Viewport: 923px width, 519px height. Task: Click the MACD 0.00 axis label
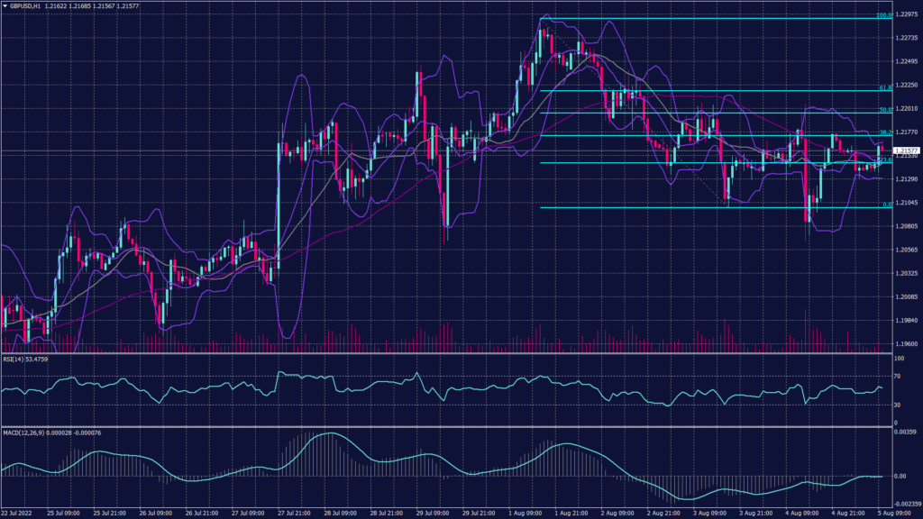click(x=901, y=475)
